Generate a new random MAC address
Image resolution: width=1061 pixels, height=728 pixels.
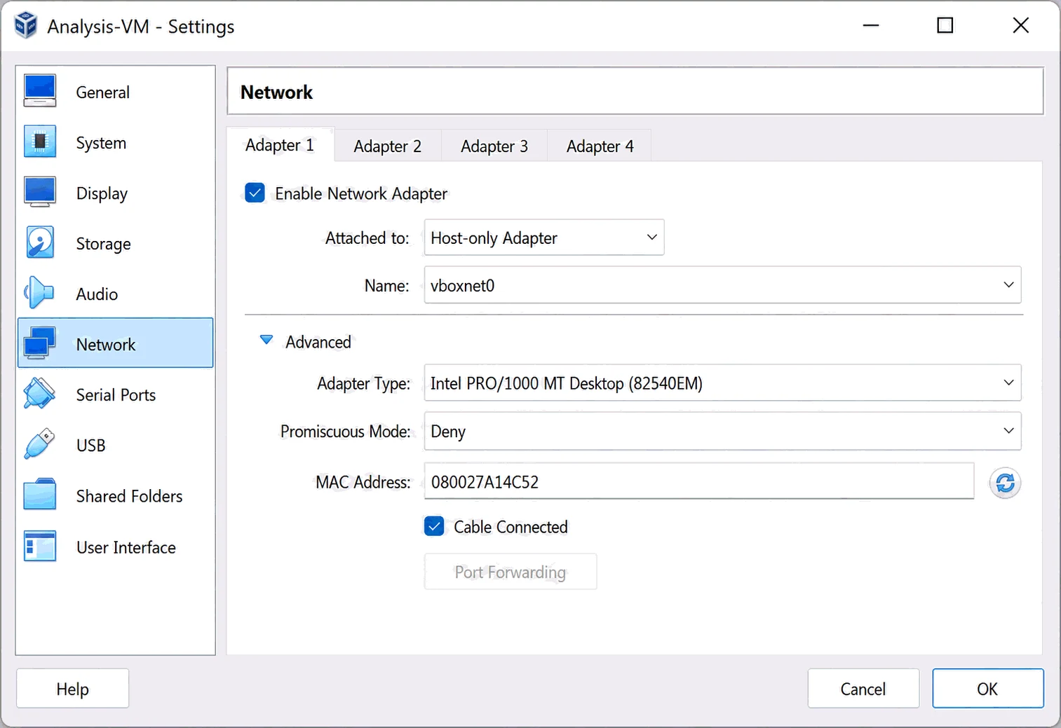click(x=1005, y=483)
